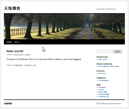Viewport: 129px width, 109px height.
Task: Open the Hello world! post title
Action: [x=15, y=51]
